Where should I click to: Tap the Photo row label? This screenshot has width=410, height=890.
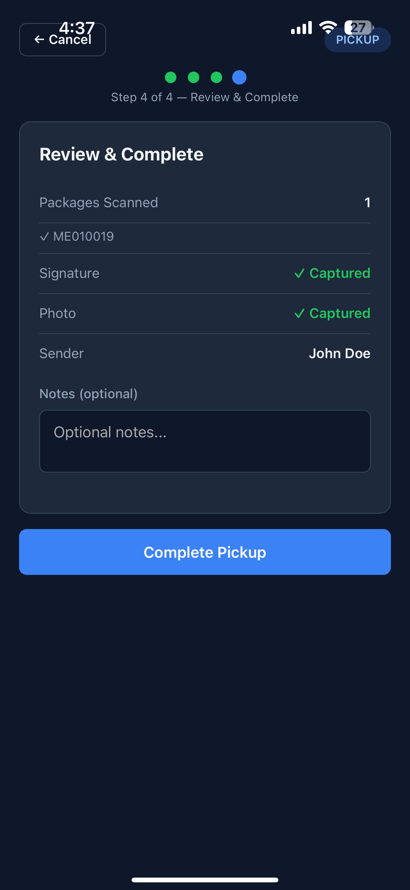[58, 313]
